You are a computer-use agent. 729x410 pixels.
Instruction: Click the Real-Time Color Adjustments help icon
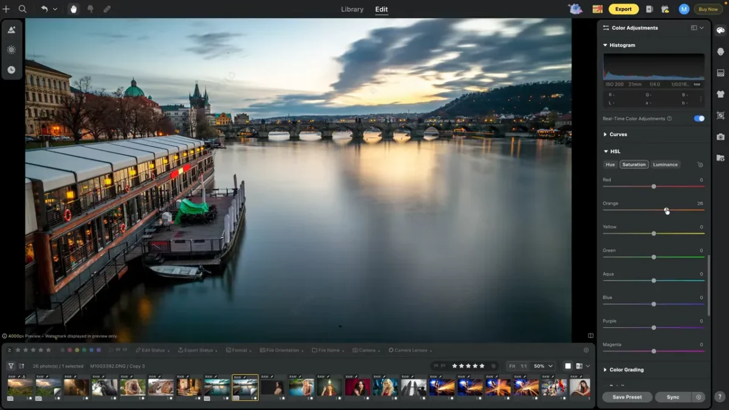point(669,118)
